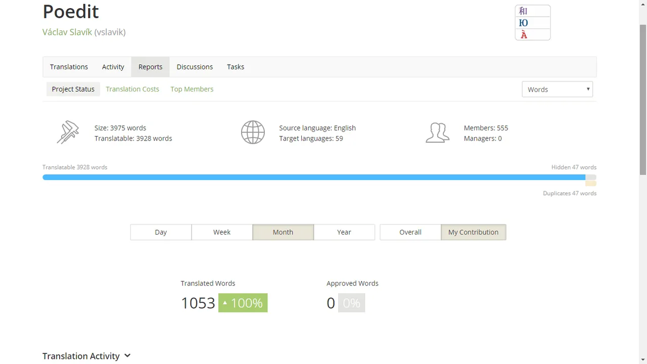Viewport: 647px width, 364px height.
Task: Collapse the Translation Activity section
Action: 127,356
